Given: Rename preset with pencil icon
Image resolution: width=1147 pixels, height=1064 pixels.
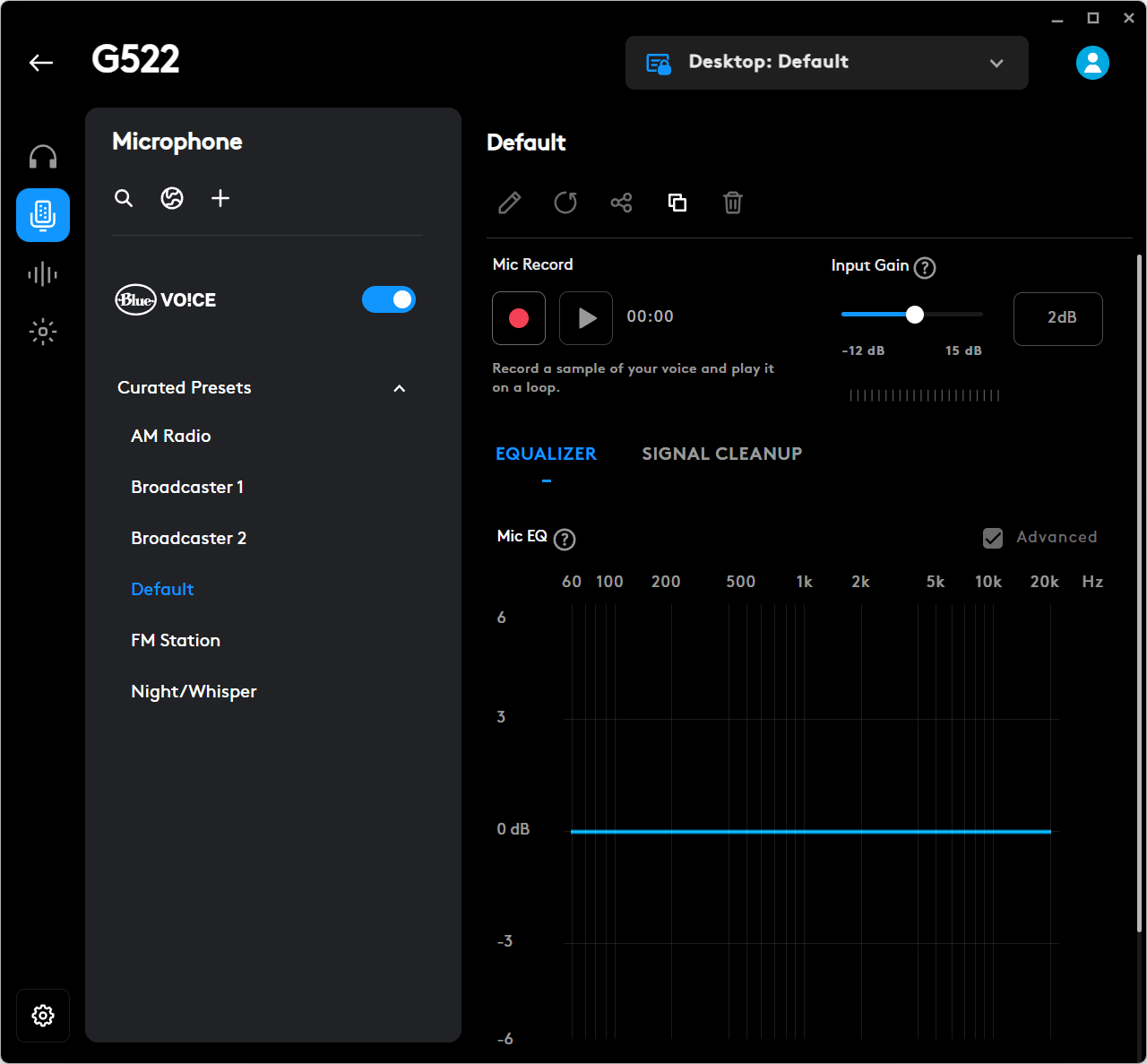Looking at the screenshot, I should (x=510, y=203).
